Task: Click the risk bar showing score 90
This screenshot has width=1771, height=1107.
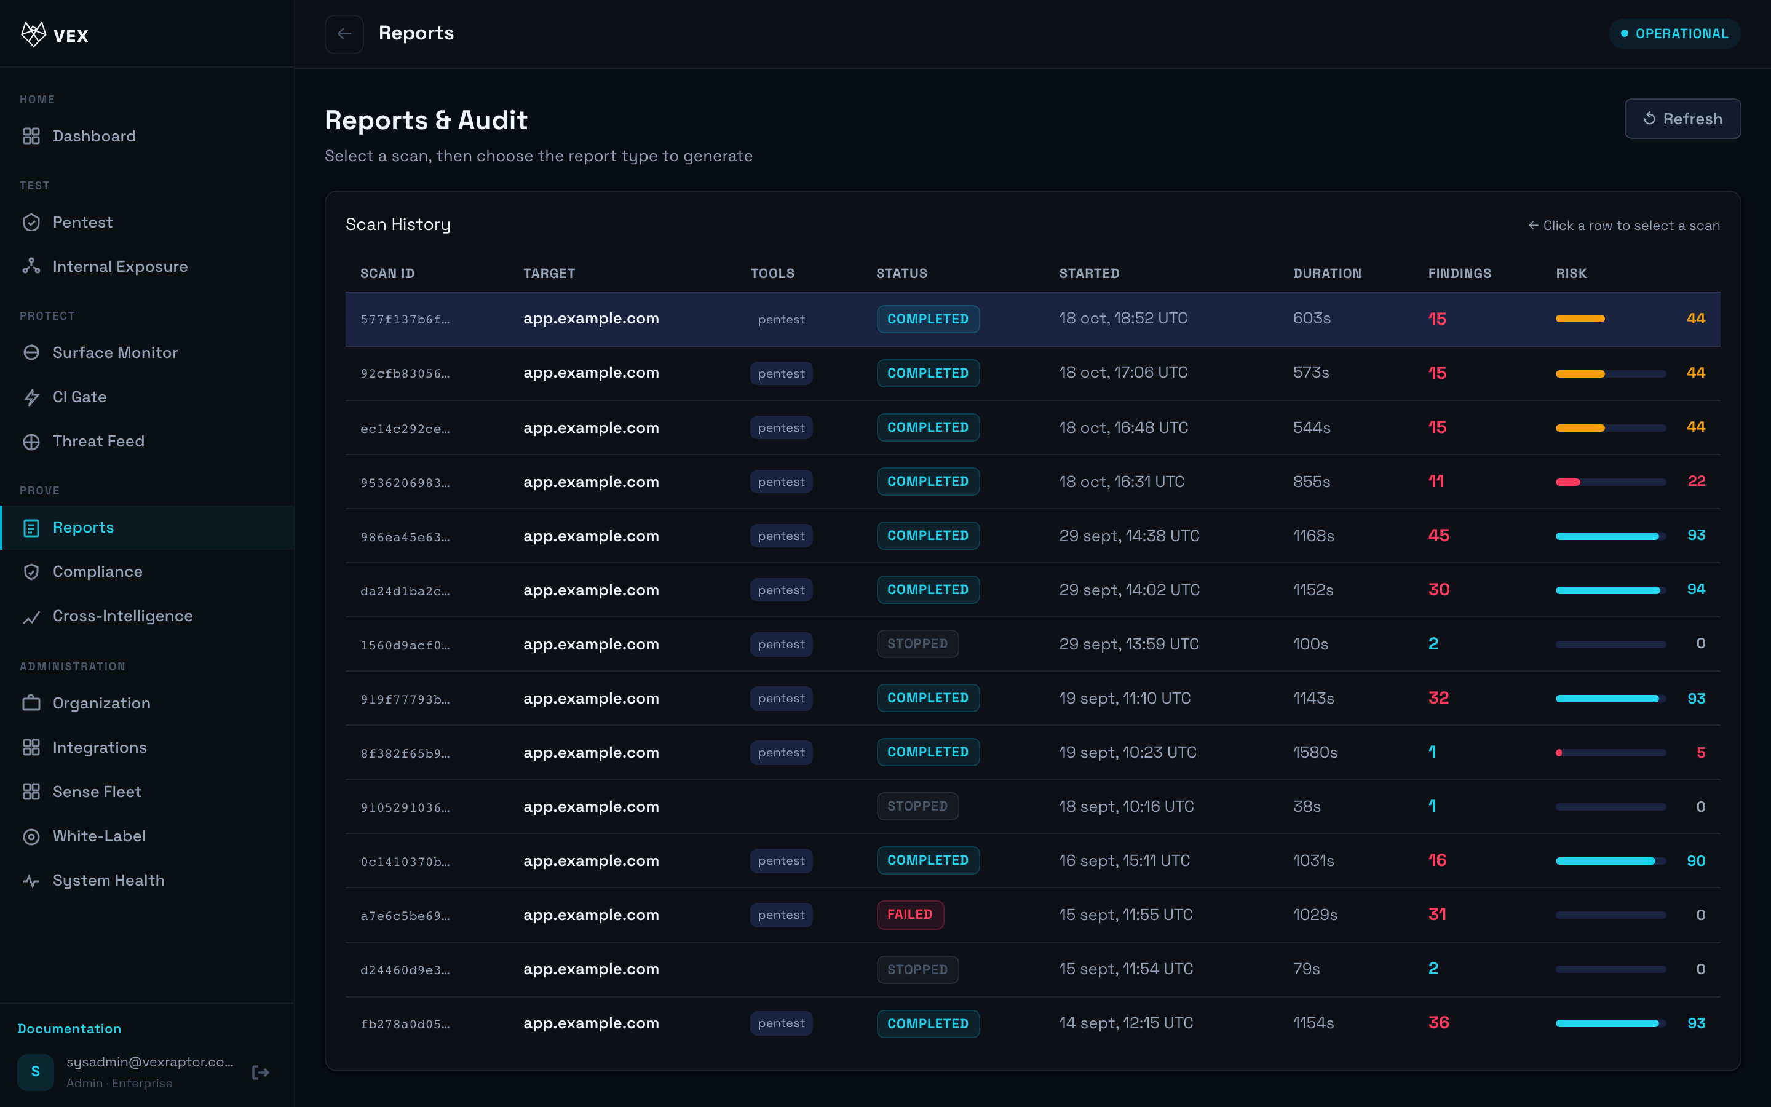Action: click(x=1611, y=861)
